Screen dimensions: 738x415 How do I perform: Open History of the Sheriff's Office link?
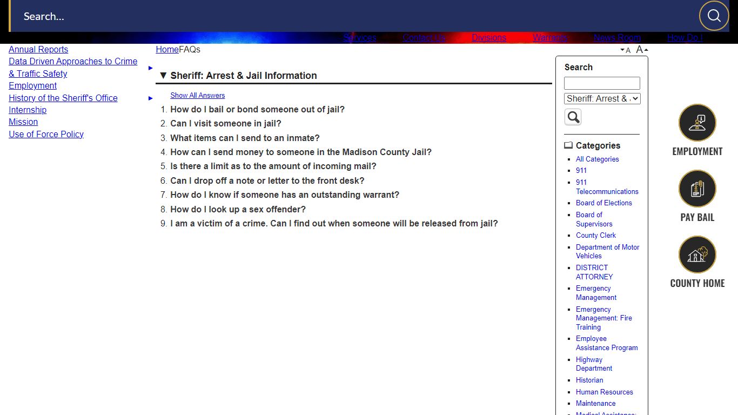pyautogui.click(x=63, y=98)
